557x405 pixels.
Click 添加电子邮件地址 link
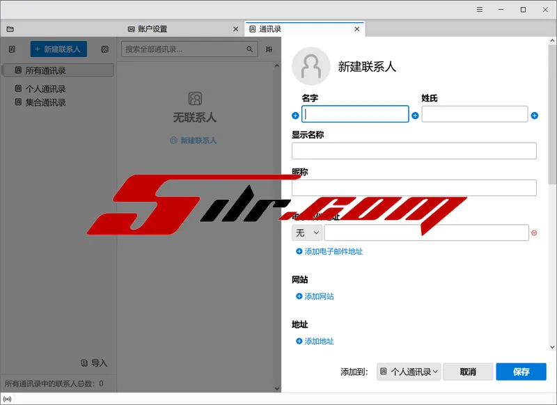[x=329, y=251]
